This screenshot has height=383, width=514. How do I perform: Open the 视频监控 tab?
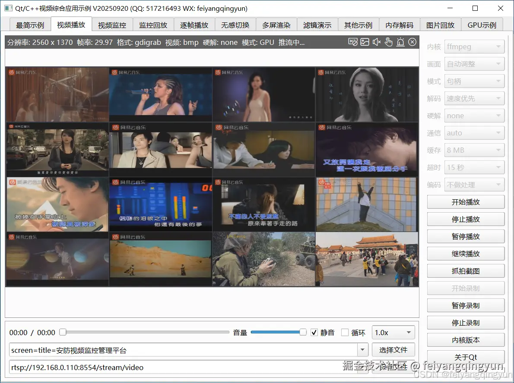tap(112, 25)
